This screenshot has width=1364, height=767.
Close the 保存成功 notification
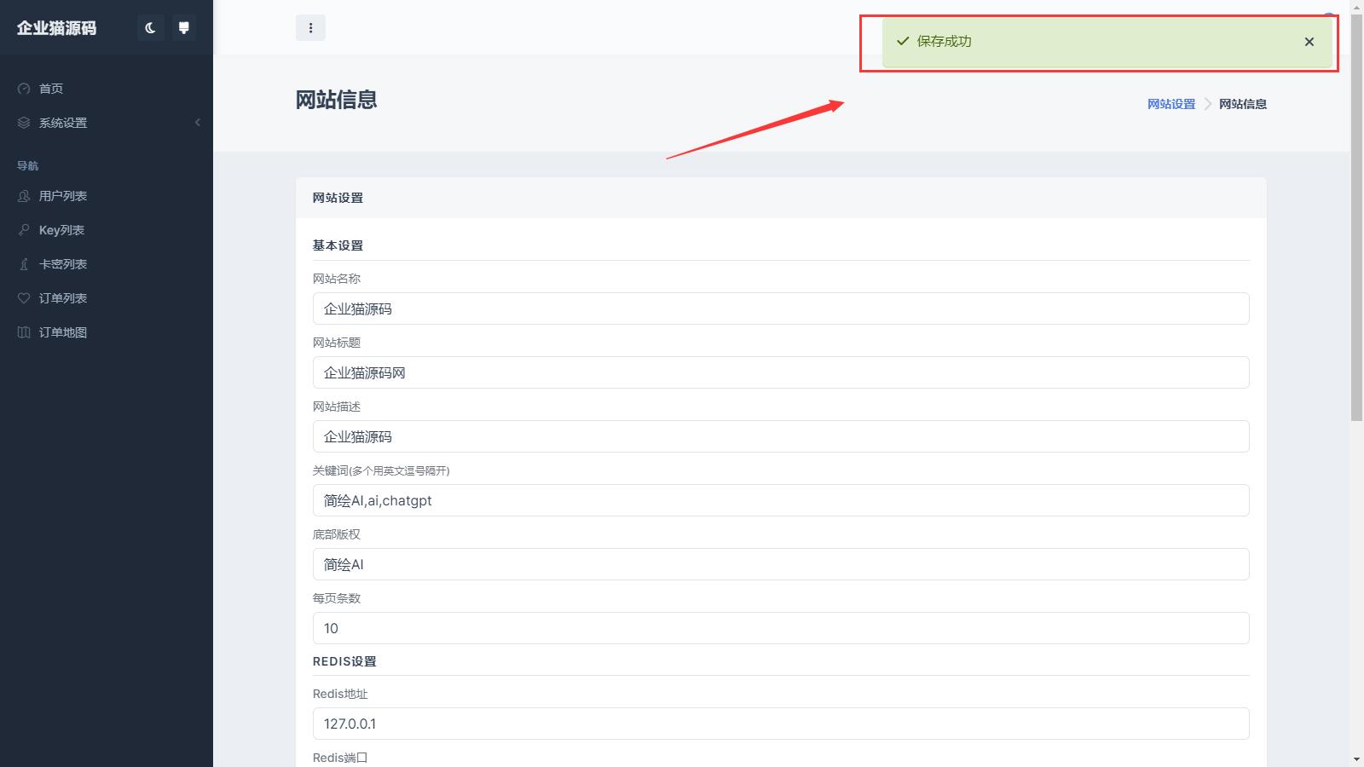point(1309,42)
